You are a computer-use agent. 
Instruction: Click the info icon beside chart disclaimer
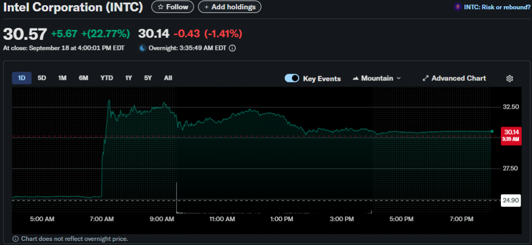[x=15, y=239]
